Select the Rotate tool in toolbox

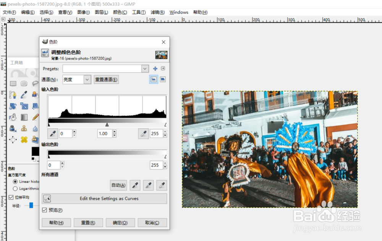13,106
